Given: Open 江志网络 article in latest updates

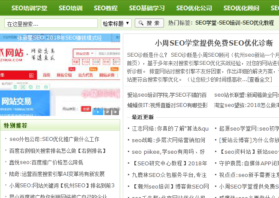Looking at the screenshot, I should coord(170,128).
